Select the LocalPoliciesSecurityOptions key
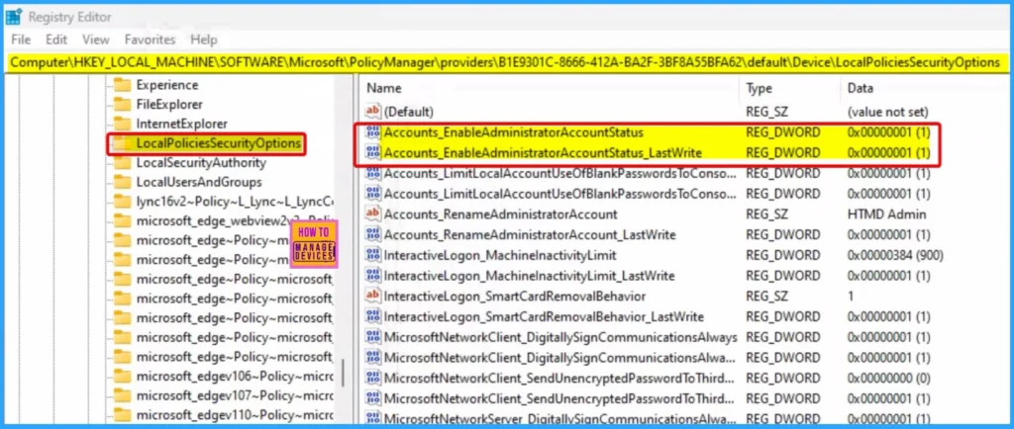 pos(219,143)
